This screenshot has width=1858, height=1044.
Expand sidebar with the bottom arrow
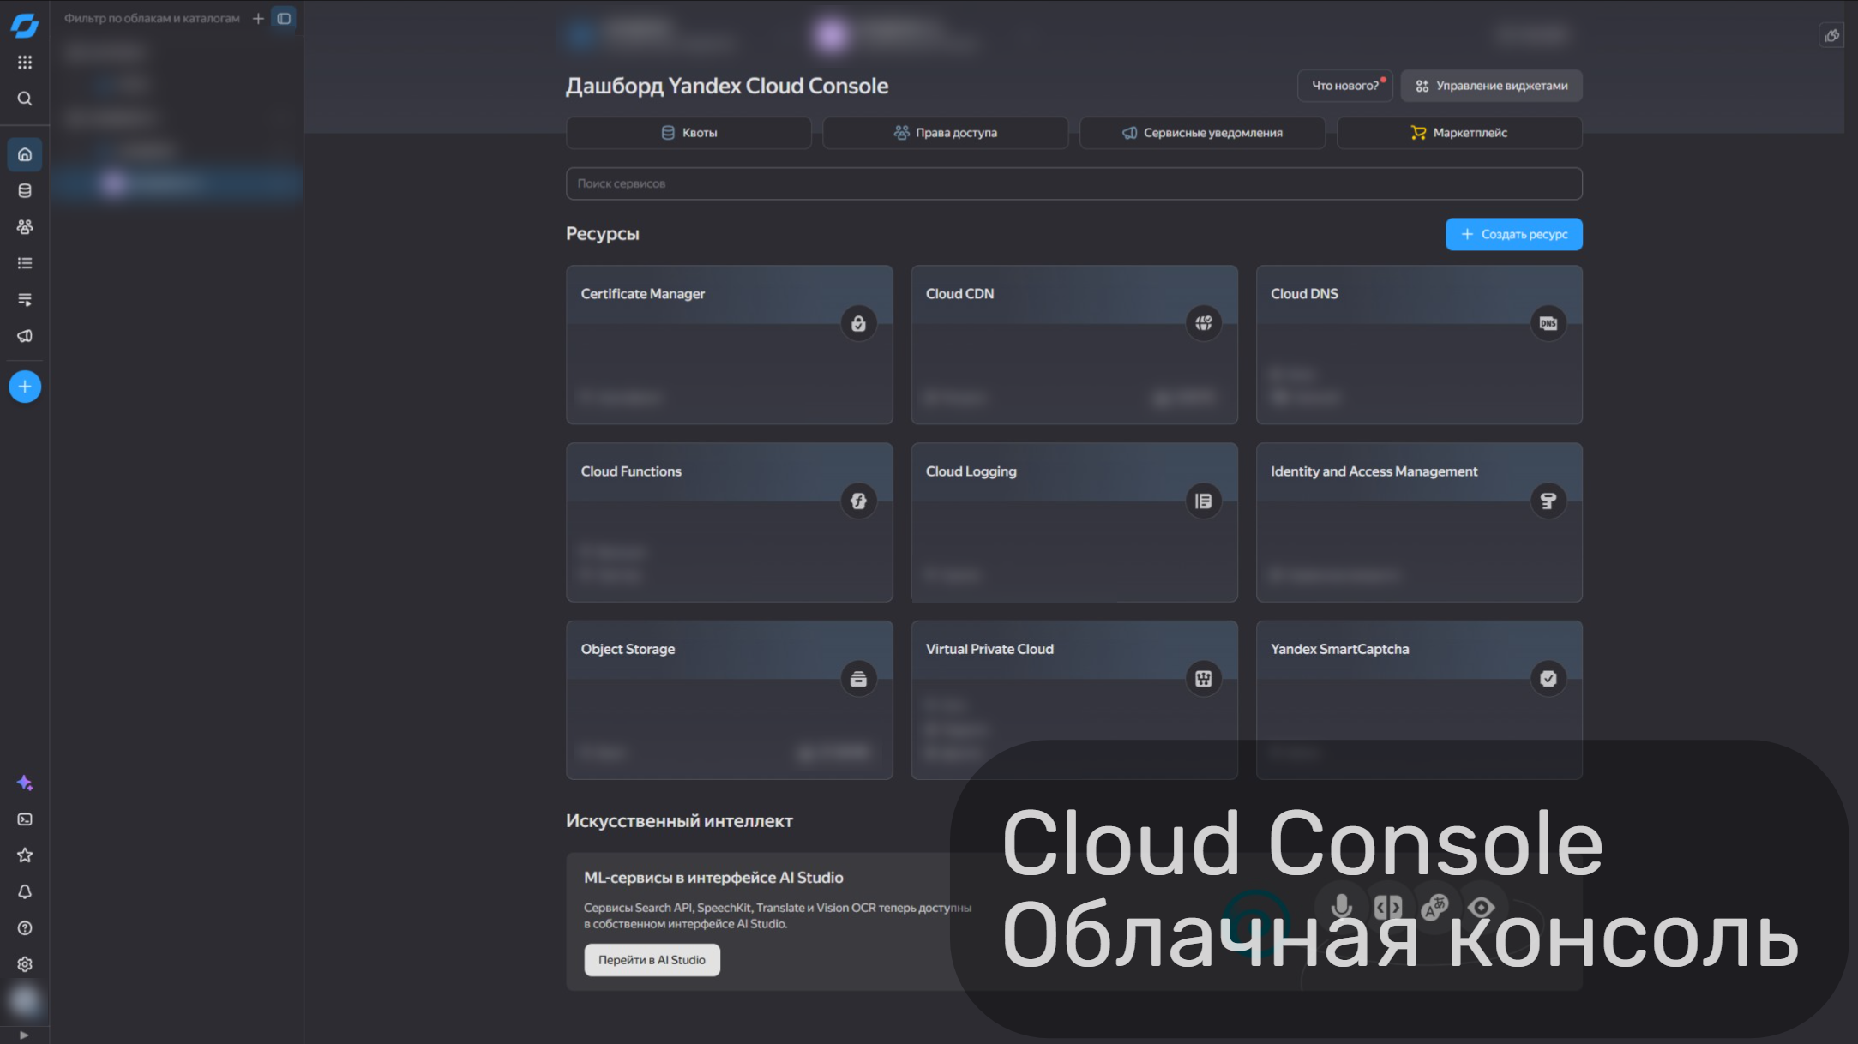pyautogui.click(x=24, y=1035)
